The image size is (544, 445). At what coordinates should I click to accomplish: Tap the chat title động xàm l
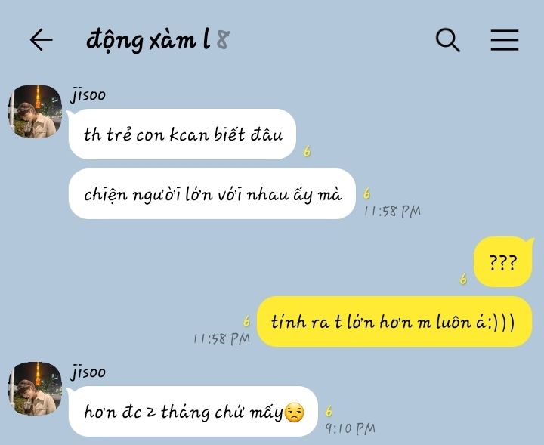point(148,41)
